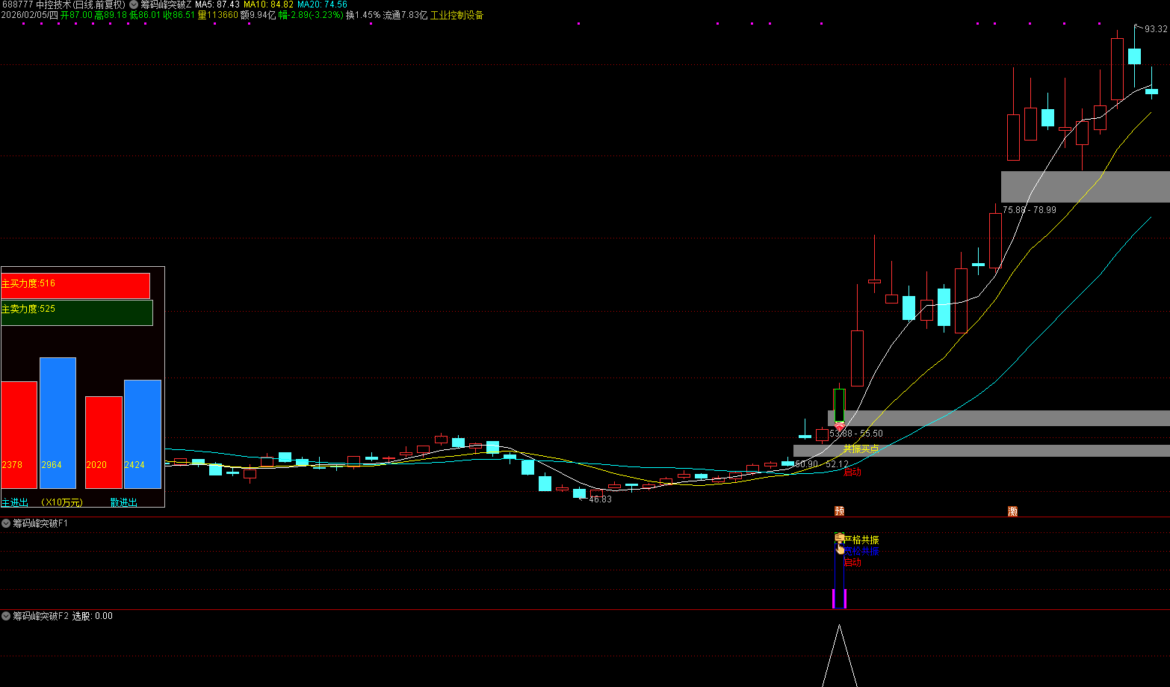Click the 散进出 label

point(124,502)
